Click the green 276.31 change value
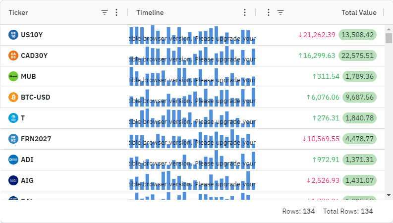Screen dimensions: 393x223 click(326, 118)
